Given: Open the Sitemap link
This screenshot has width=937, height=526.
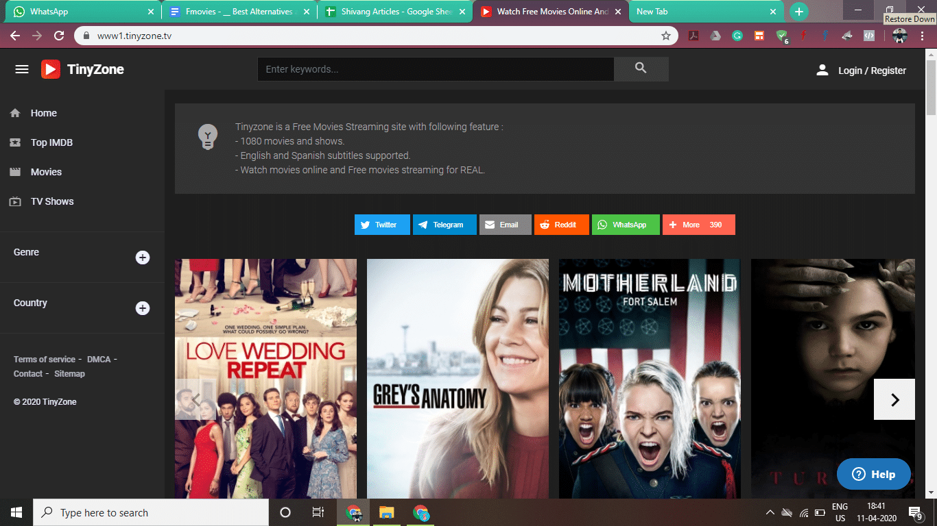Looking at the screenshot, I should 69,373.
